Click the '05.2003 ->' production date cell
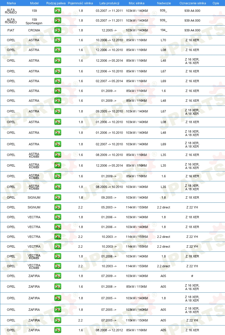Viewport: 225px width, 335px height. coord(109,208)
